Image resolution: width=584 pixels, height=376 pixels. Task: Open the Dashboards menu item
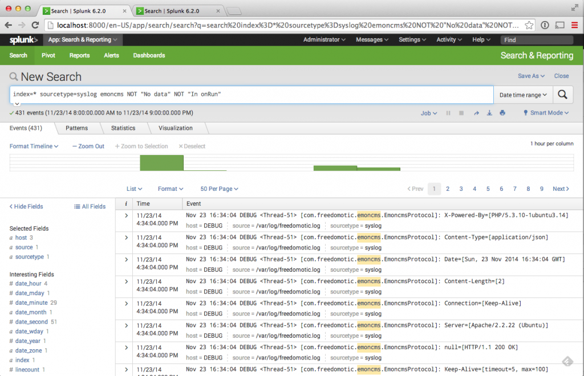pyautogui.click(x=149, y=55)
